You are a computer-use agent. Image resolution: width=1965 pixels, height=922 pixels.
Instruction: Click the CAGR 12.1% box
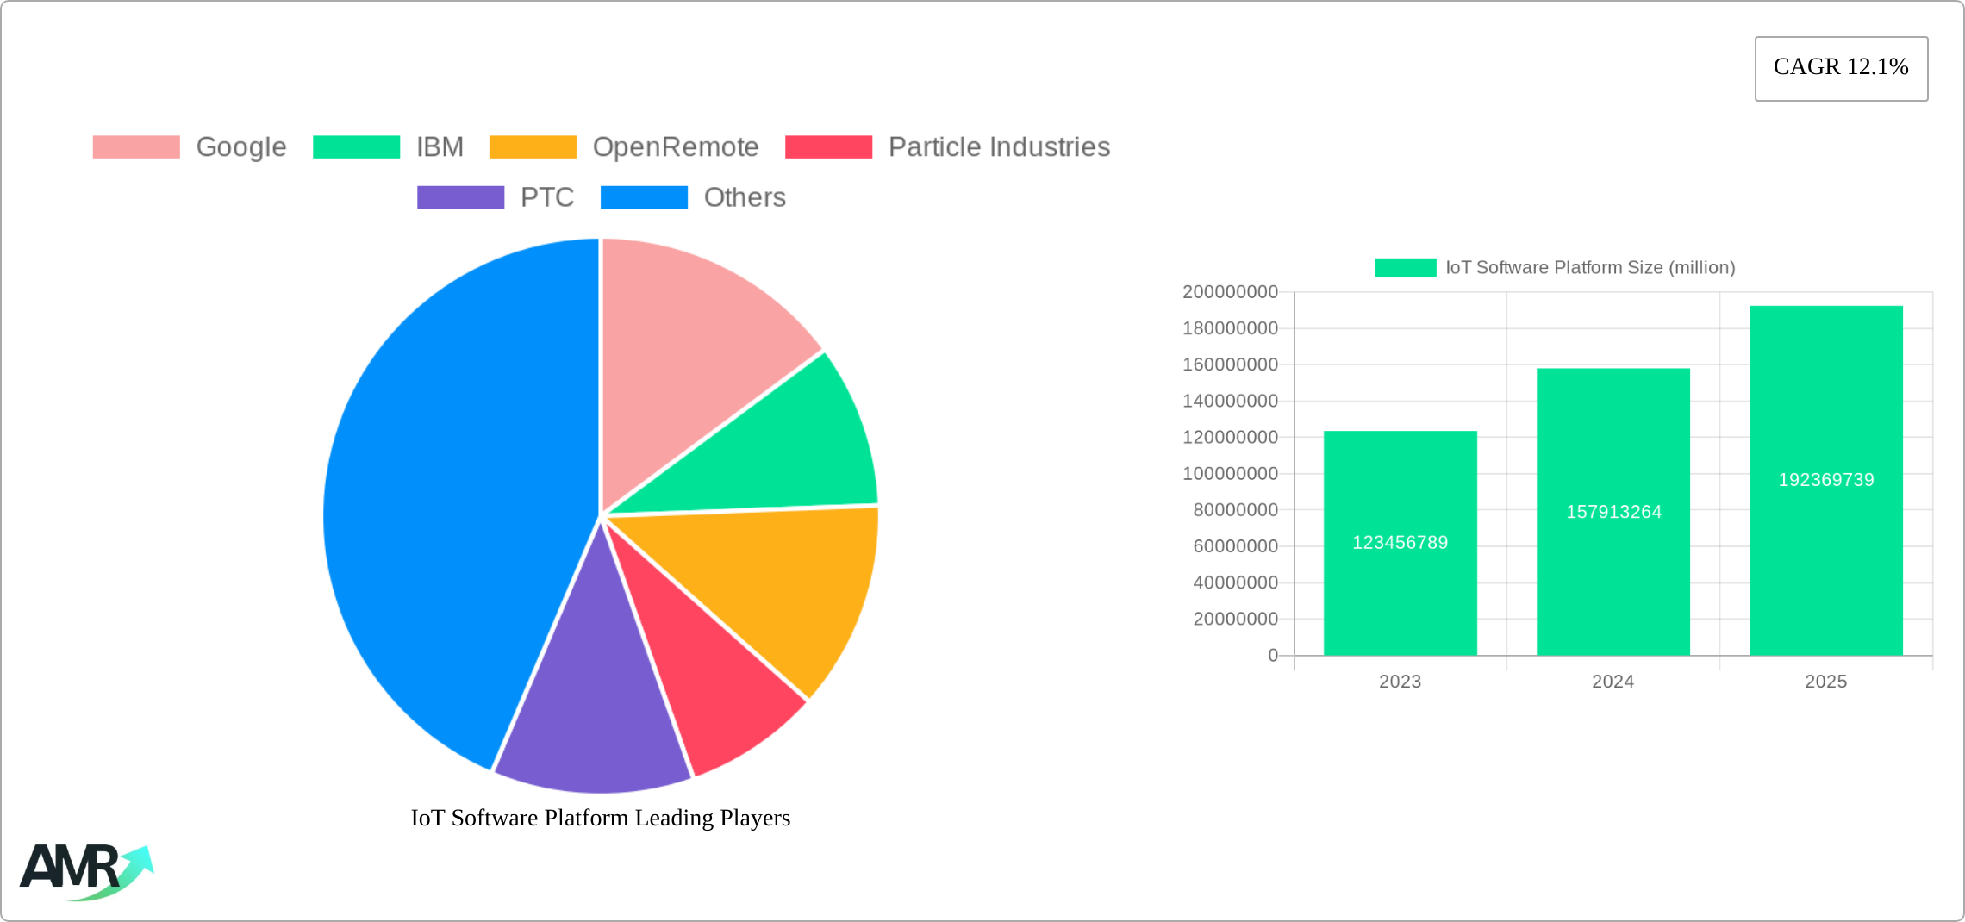(x=1841, y=68)
